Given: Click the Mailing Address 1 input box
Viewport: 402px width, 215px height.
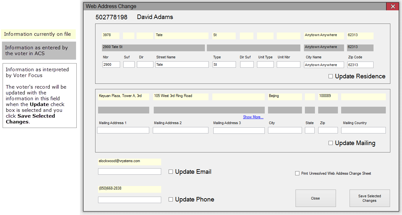Looking at the screenshot, I should [x=123, y=130].
